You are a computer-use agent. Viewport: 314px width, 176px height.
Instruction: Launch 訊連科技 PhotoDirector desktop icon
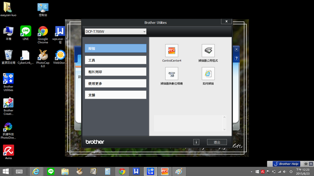click(8, 131)
